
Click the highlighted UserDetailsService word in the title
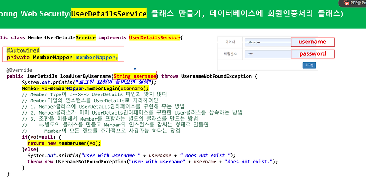click(x=109, y=14)
